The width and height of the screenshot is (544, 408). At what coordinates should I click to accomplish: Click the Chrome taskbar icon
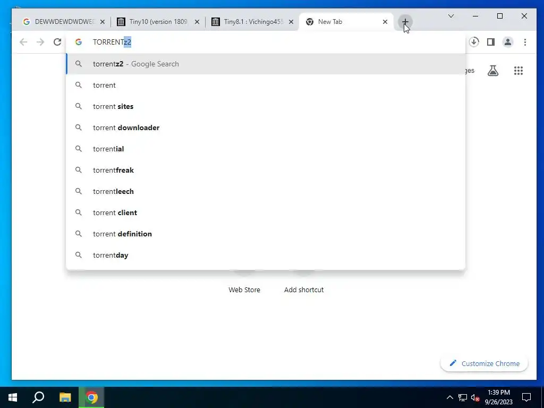click(x=91, y=397)
